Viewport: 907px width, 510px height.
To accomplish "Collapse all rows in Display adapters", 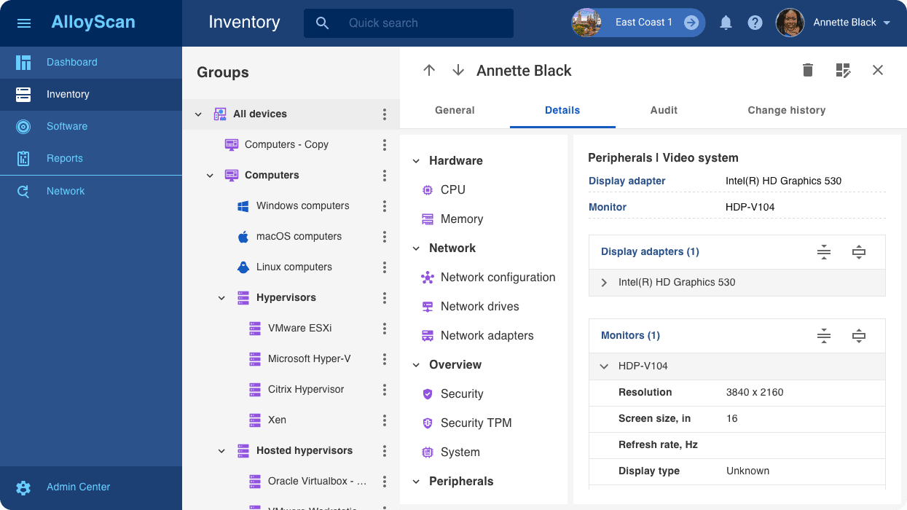I will click(824, 252).
